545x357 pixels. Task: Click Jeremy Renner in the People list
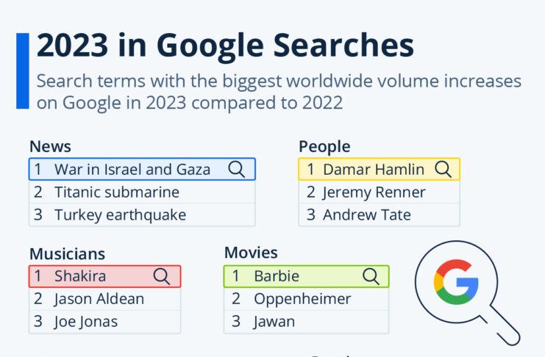[x=374, y=192]
